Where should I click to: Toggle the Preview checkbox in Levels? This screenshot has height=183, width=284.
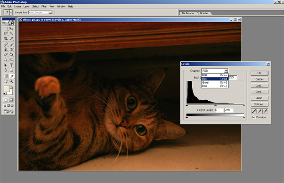pyautogui.click(x=254, y=117)
